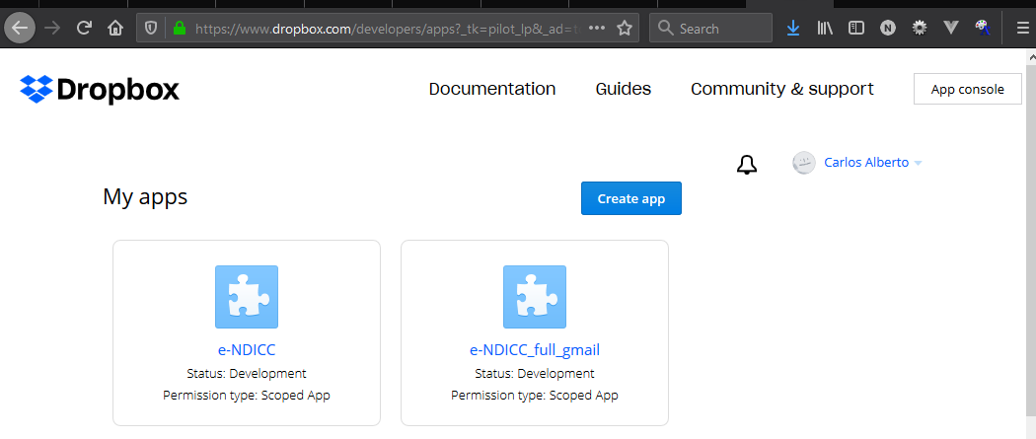Click the e-NDICC_full_gmail puzzle piece icon
Screen dimensions: 1036x439
coord(534,297)
